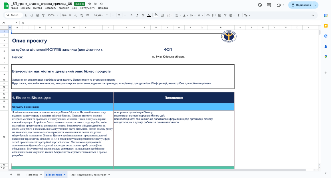Go to Google Sheets home
The height and width of the screenshot is (178, 331).
click(x=6, y=5)
